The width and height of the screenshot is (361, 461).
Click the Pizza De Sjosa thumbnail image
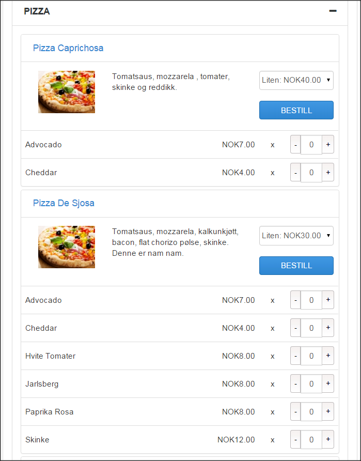pyautogui.click(x=67, y=247)
